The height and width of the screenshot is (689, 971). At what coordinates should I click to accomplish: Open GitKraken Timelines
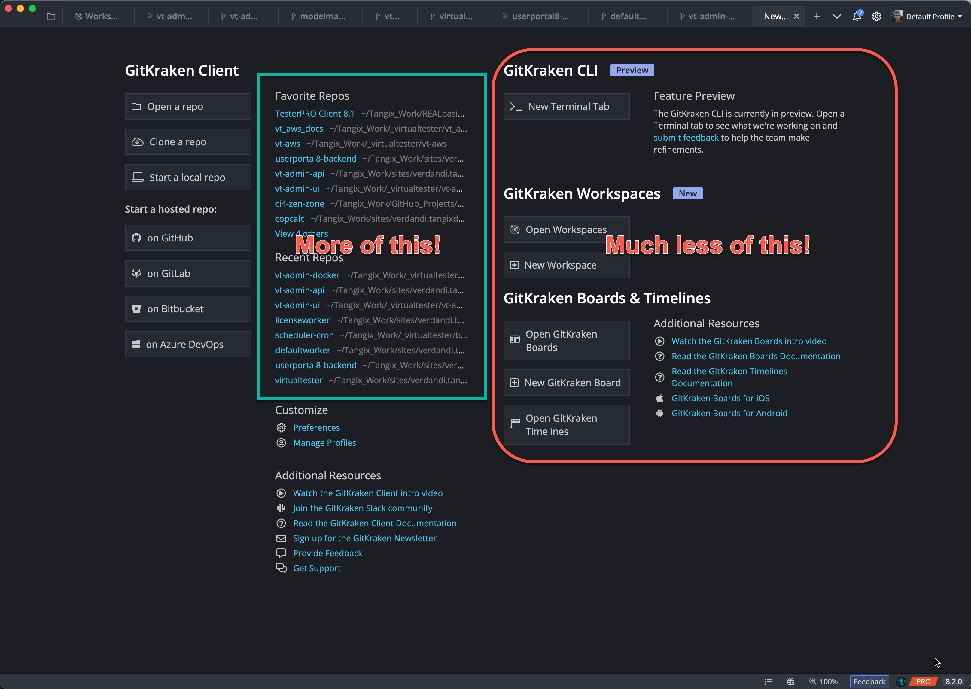pyautogui.click(x=566, y=425)
